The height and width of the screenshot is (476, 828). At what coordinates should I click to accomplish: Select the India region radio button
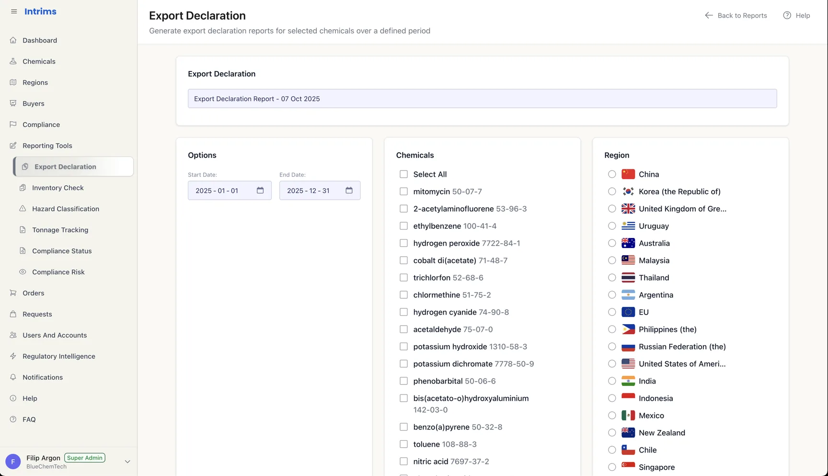[612, 381]
